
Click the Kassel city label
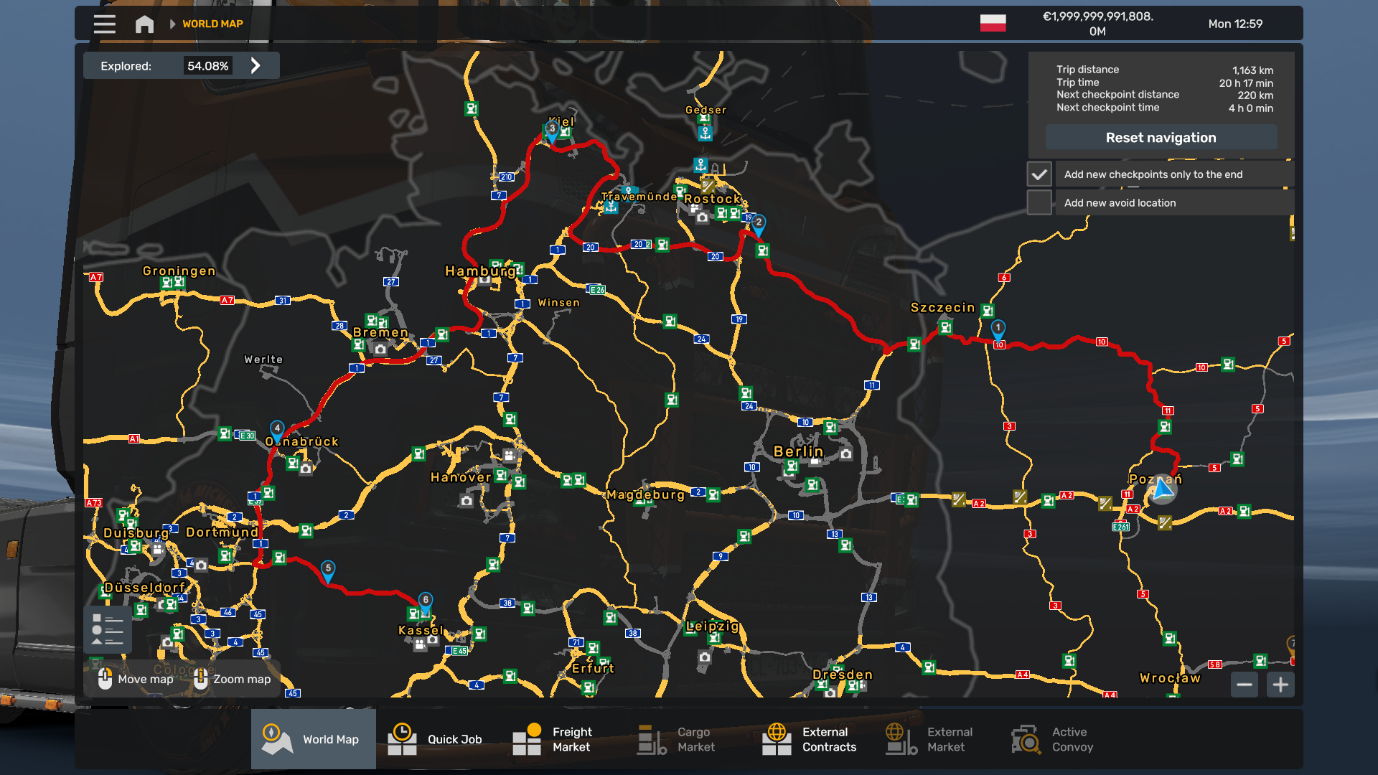pos(421,630)
